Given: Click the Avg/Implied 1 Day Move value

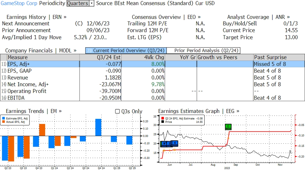Looking at the screenshot, I should [x=91, y=37].
